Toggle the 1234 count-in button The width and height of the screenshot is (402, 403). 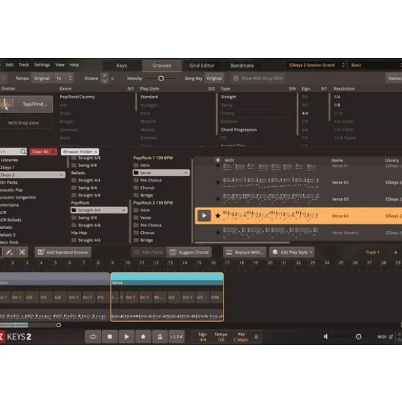pos(176,336)
